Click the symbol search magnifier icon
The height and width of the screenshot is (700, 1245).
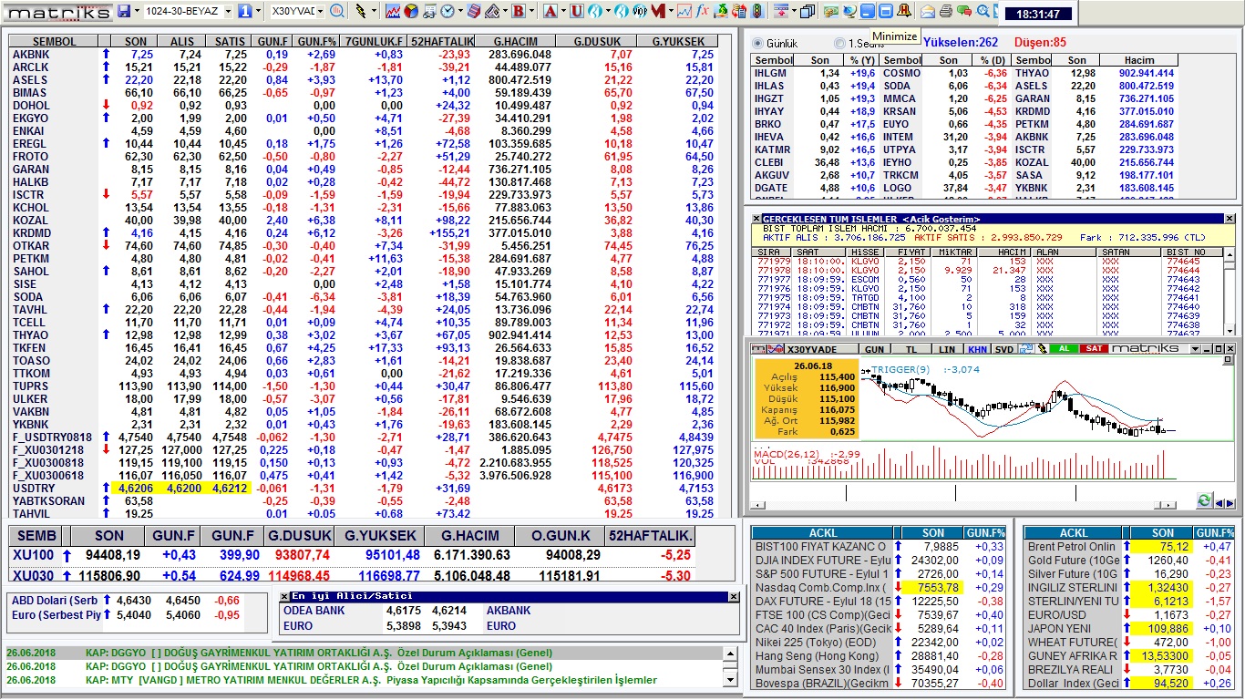(x=337, y=11)
